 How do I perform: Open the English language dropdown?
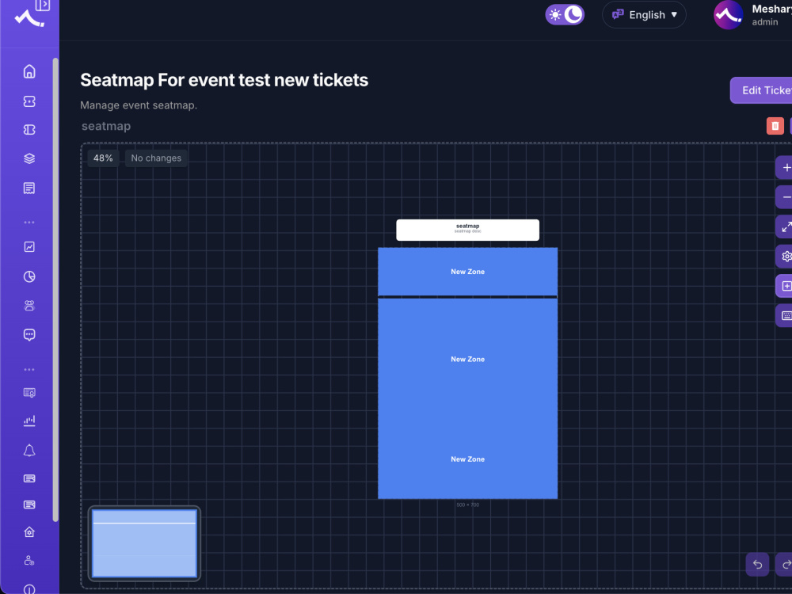644,14
